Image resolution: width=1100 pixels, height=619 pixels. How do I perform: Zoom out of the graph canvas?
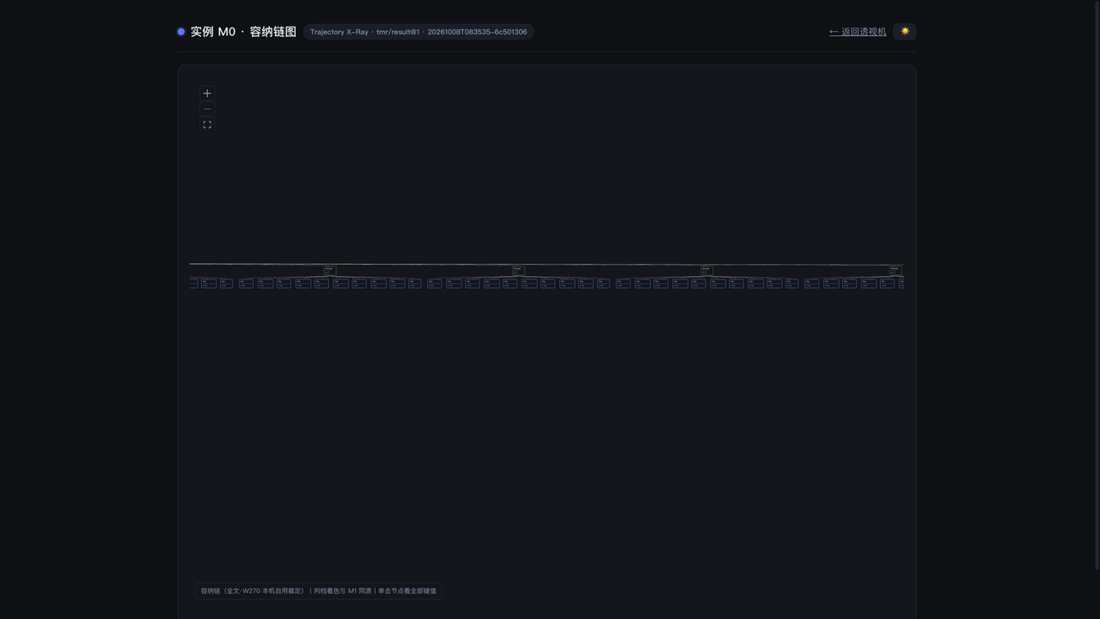[x=207, y=109]
